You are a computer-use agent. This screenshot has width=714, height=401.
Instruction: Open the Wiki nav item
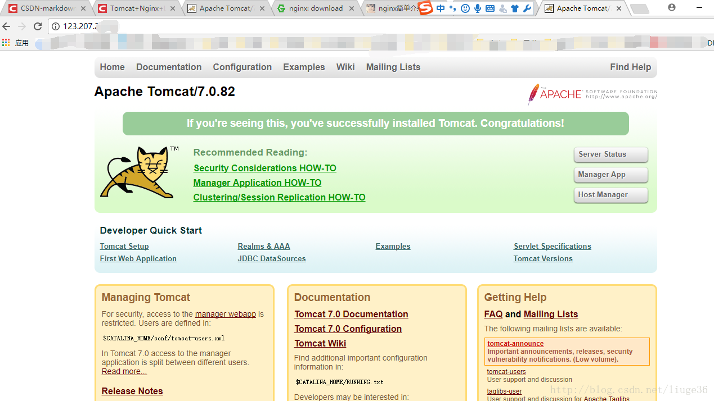coord(345,67)
